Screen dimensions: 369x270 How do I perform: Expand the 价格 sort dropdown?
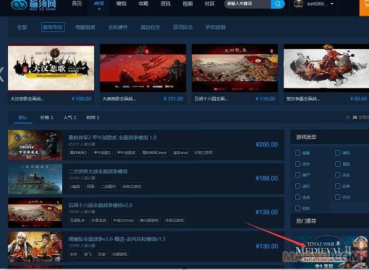pyautogui.click(x=46, y=117)
